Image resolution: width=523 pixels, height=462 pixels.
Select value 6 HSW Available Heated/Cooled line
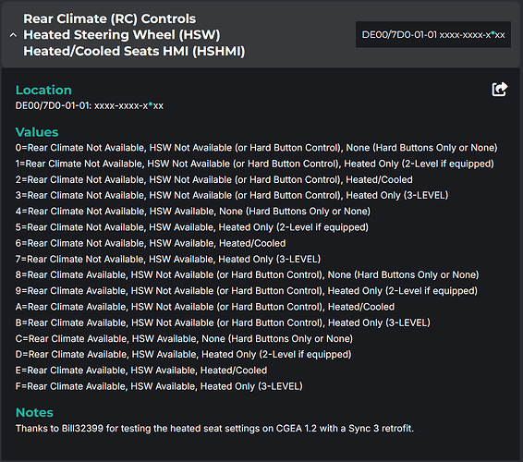click(x=151, y=243)
